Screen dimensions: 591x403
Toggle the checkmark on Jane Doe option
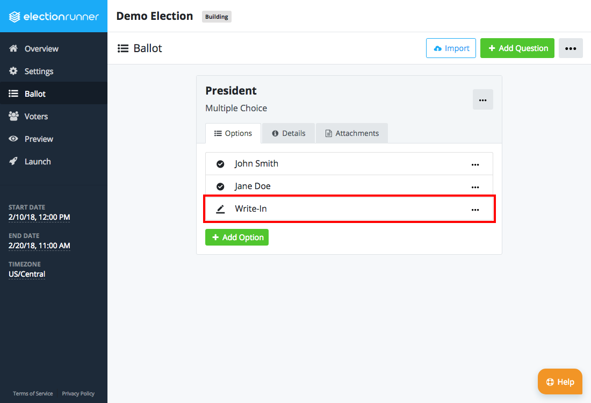point(220,186)
